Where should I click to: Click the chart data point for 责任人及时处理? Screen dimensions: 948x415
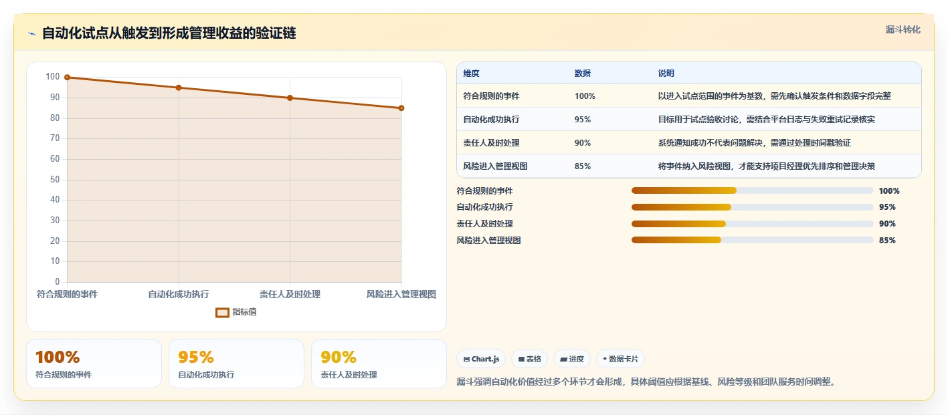click(x=290, y=98)
